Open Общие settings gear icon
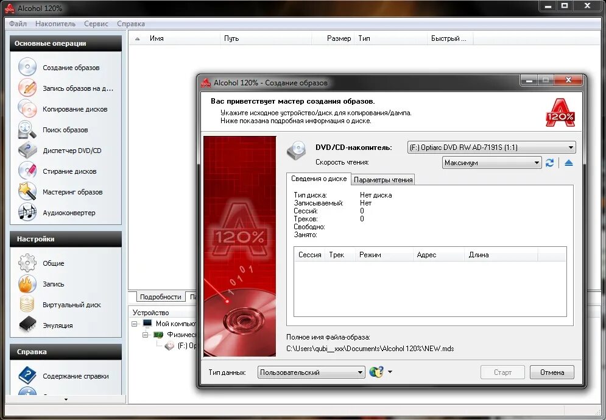 [27, 263]
